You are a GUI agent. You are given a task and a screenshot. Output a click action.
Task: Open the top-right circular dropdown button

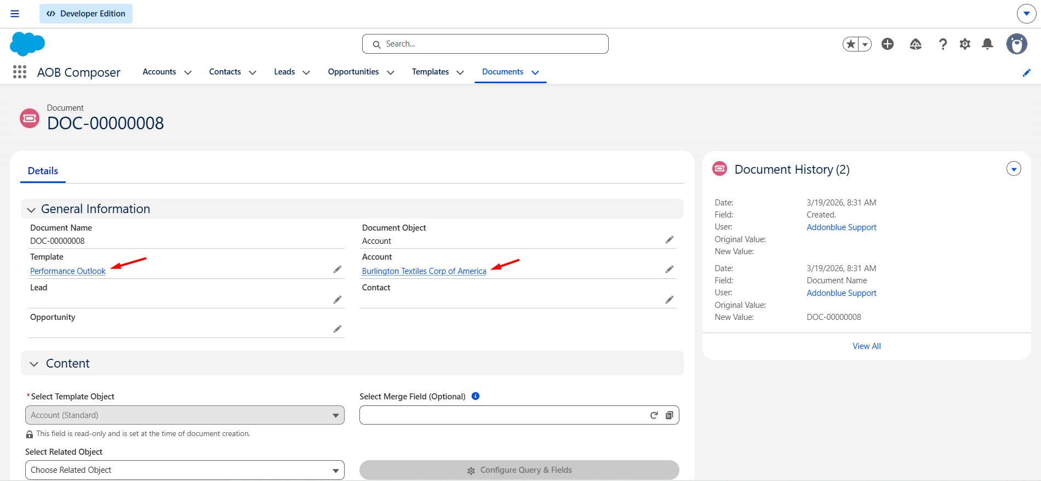[1026, 14]
